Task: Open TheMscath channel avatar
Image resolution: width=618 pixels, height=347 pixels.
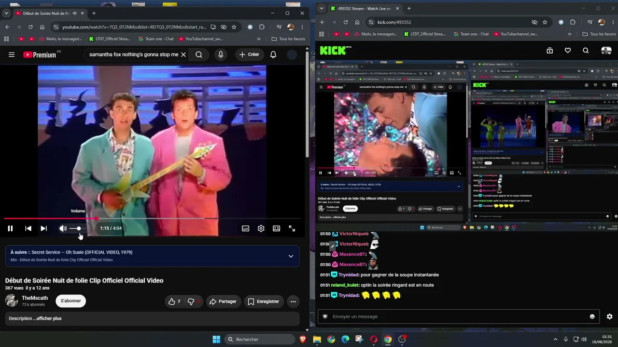Action: (12, 301)
